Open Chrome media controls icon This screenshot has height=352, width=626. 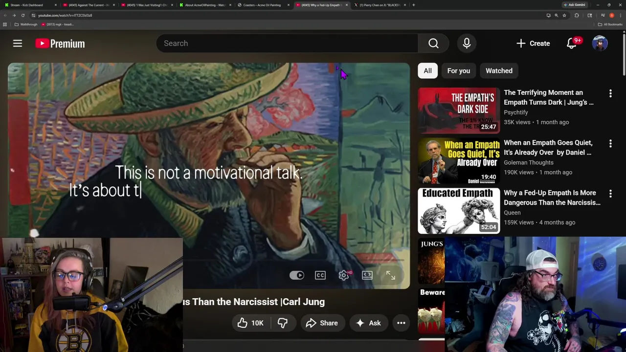[603, 15]
